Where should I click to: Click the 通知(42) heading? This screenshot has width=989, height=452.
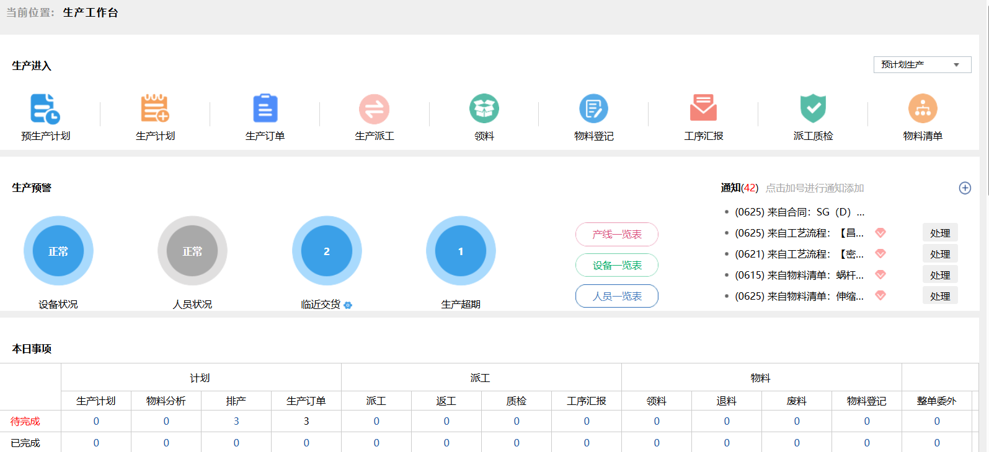tap(740, 188)
